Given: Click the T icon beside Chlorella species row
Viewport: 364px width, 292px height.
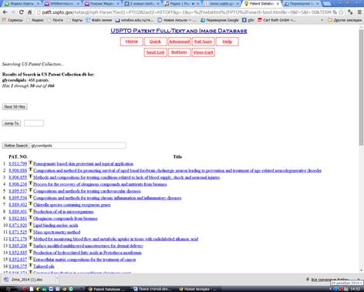Looking at the screenshot, I should coord(31,204).
